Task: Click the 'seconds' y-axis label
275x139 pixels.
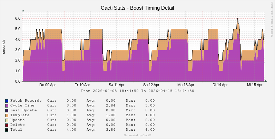Action: click(x=4, y=47)
